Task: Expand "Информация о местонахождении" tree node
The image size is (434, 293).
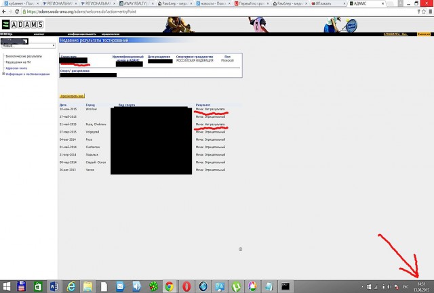Action: point(4,74)
